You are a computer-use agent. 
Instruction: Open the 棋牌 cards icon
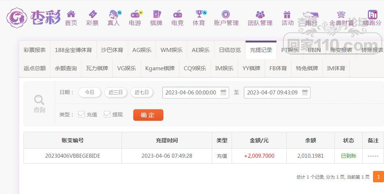coord(156,14)
